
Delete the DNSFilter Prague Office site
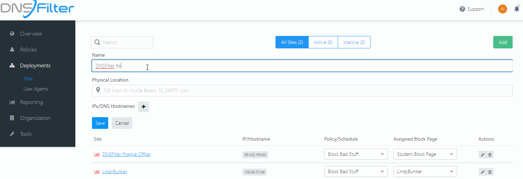[x=490, y=155]
